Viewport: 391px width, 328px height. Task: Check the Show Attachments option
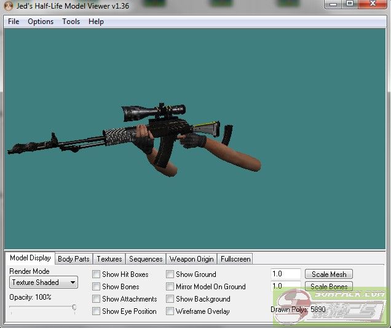(x=97, y=299)
